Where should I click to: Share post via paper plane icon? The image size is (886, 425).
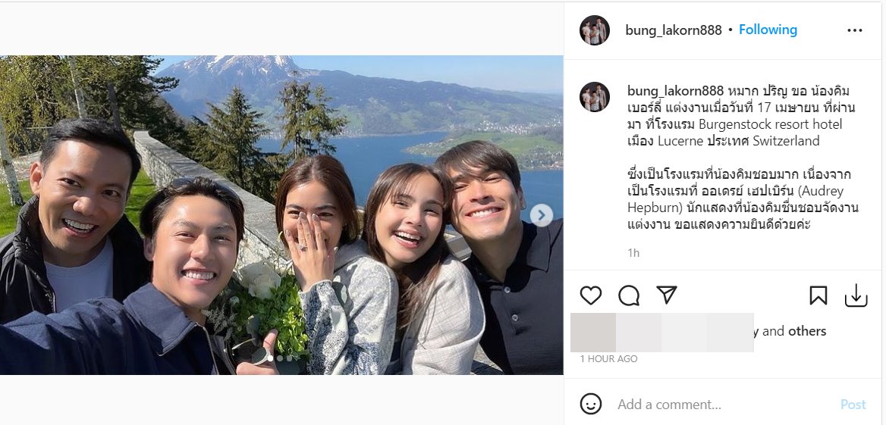coord(666,295)
